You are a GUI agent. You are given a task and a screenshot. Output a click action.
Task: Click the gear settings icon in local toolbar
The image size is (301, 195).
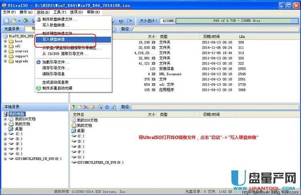click(x=107, y=107)
